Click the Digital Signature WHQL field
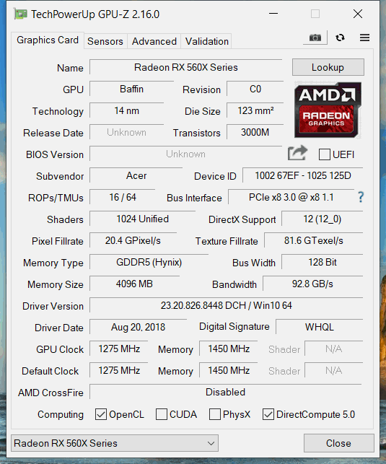The width and height of the screenshot is (386, 464). point(320,327)
